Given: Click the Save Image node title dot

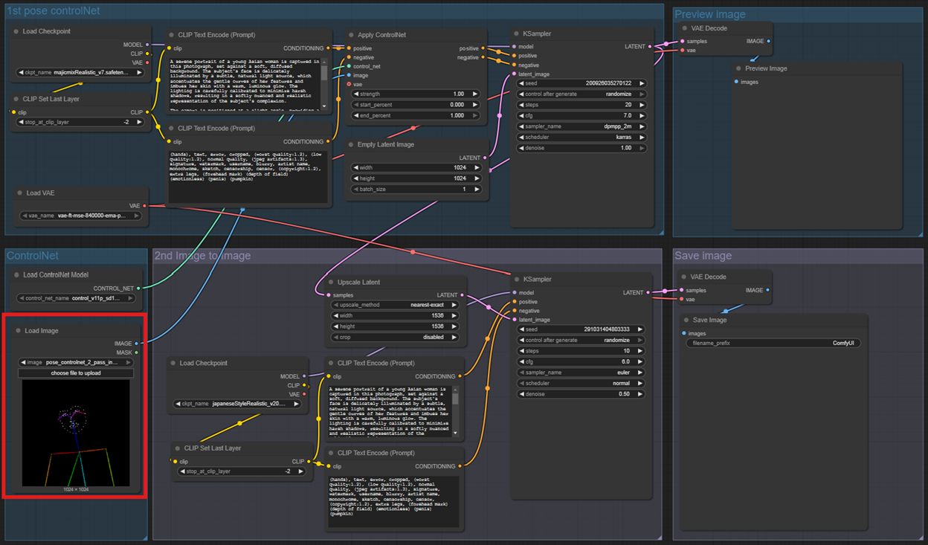Looking at the screenshot, I should [x=687, y=320].
